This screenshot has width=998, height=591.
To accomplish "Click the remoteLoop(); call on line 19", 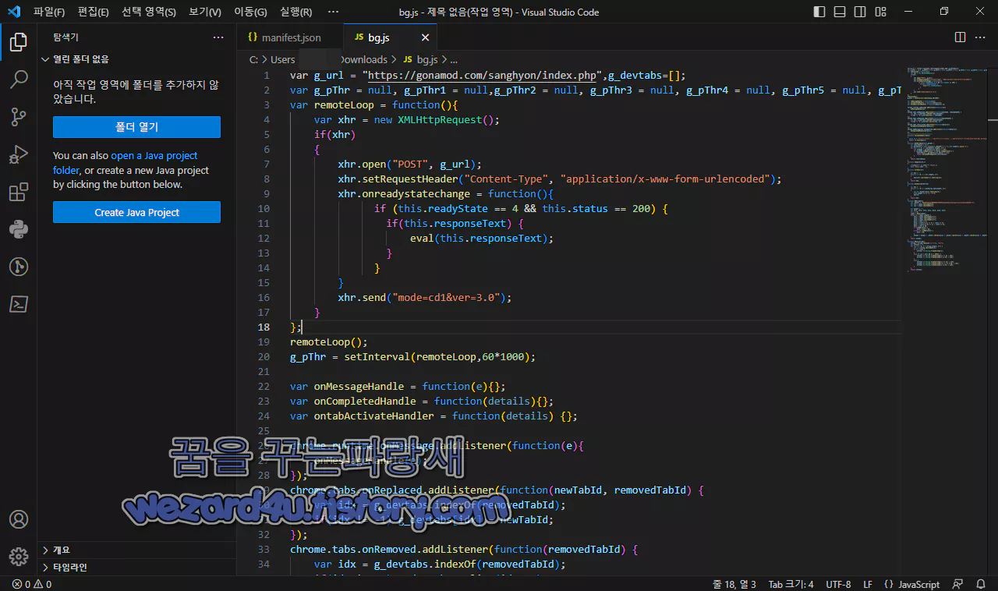I will point(328,342).
